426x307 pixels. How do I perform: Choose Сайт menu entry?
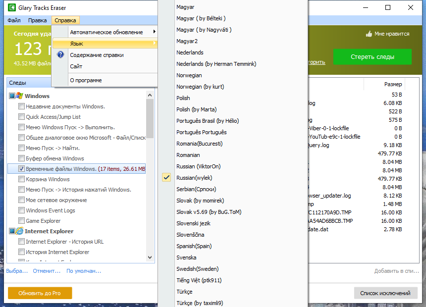[105, 66]
